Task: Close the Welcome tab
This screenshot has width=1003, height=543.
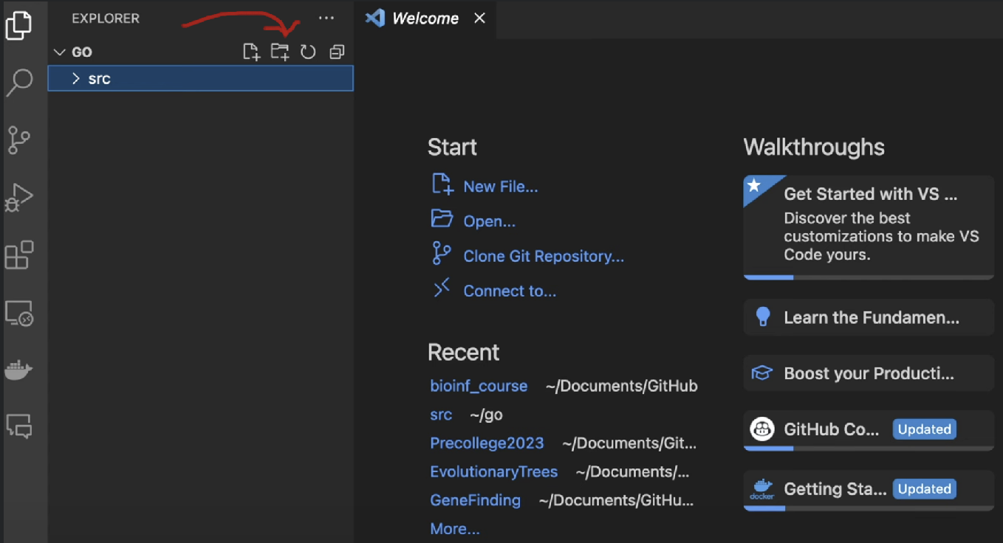Action: pos(479,18)
